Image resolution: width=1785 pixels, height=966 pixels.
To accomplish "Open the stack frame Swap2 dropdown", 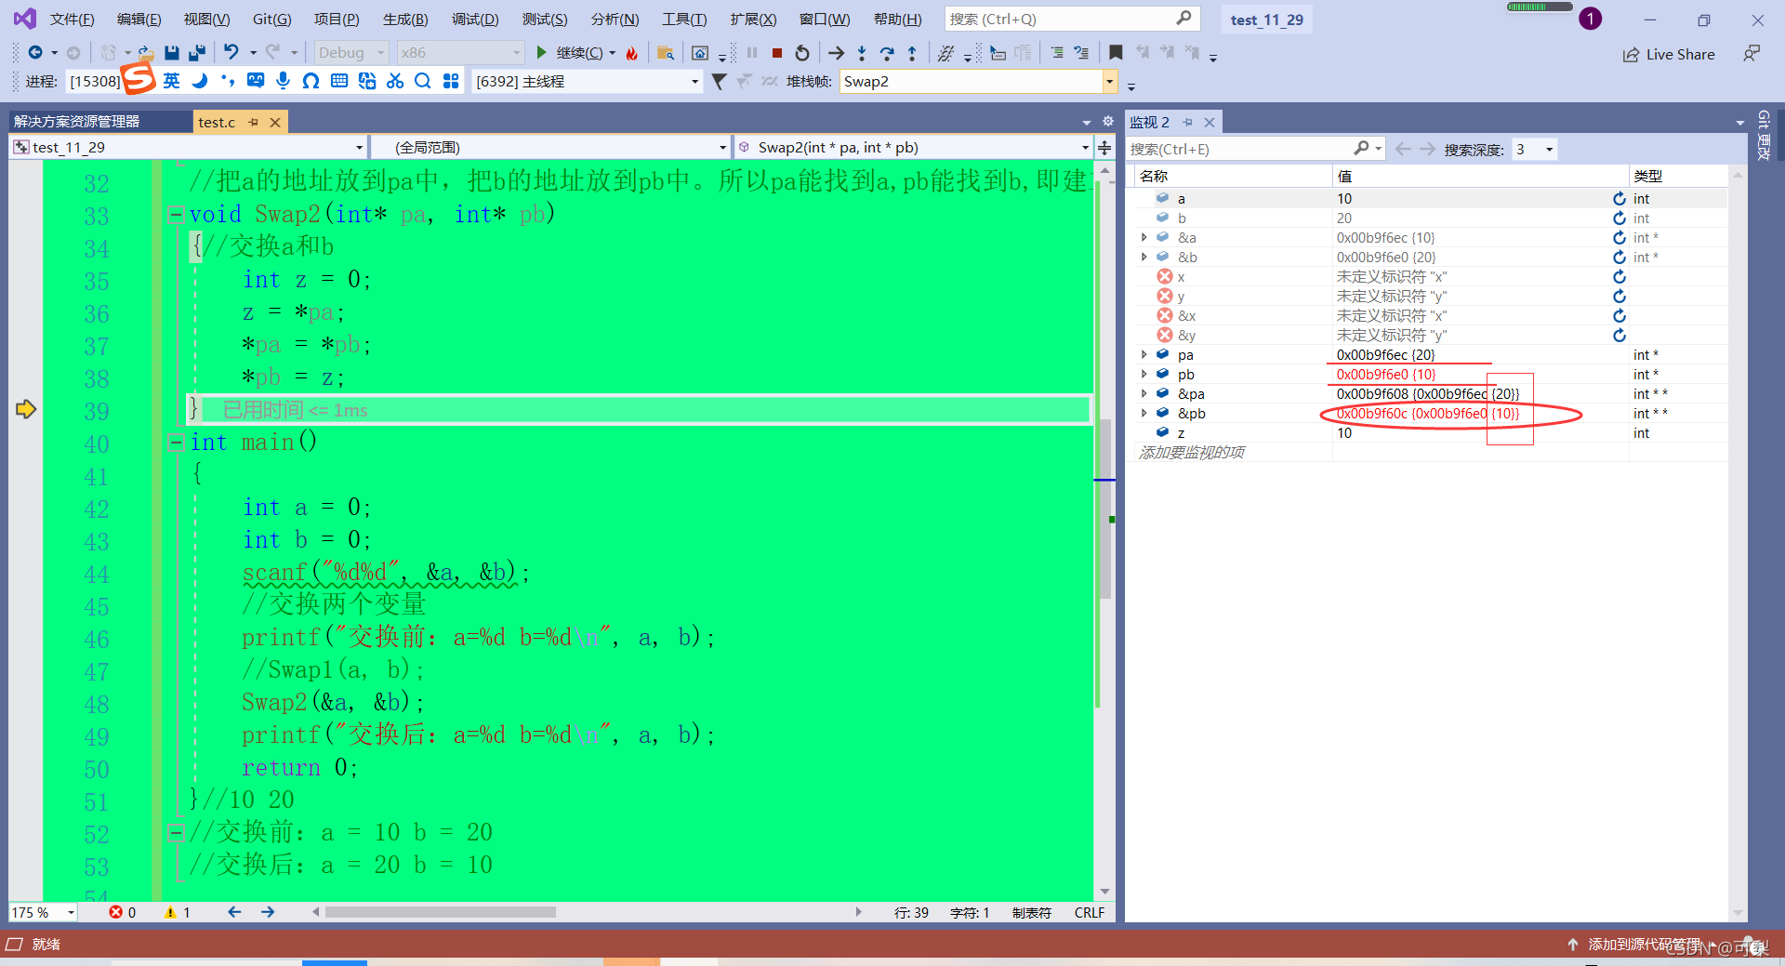I will pyautogui.click(x=1109, y=82).
